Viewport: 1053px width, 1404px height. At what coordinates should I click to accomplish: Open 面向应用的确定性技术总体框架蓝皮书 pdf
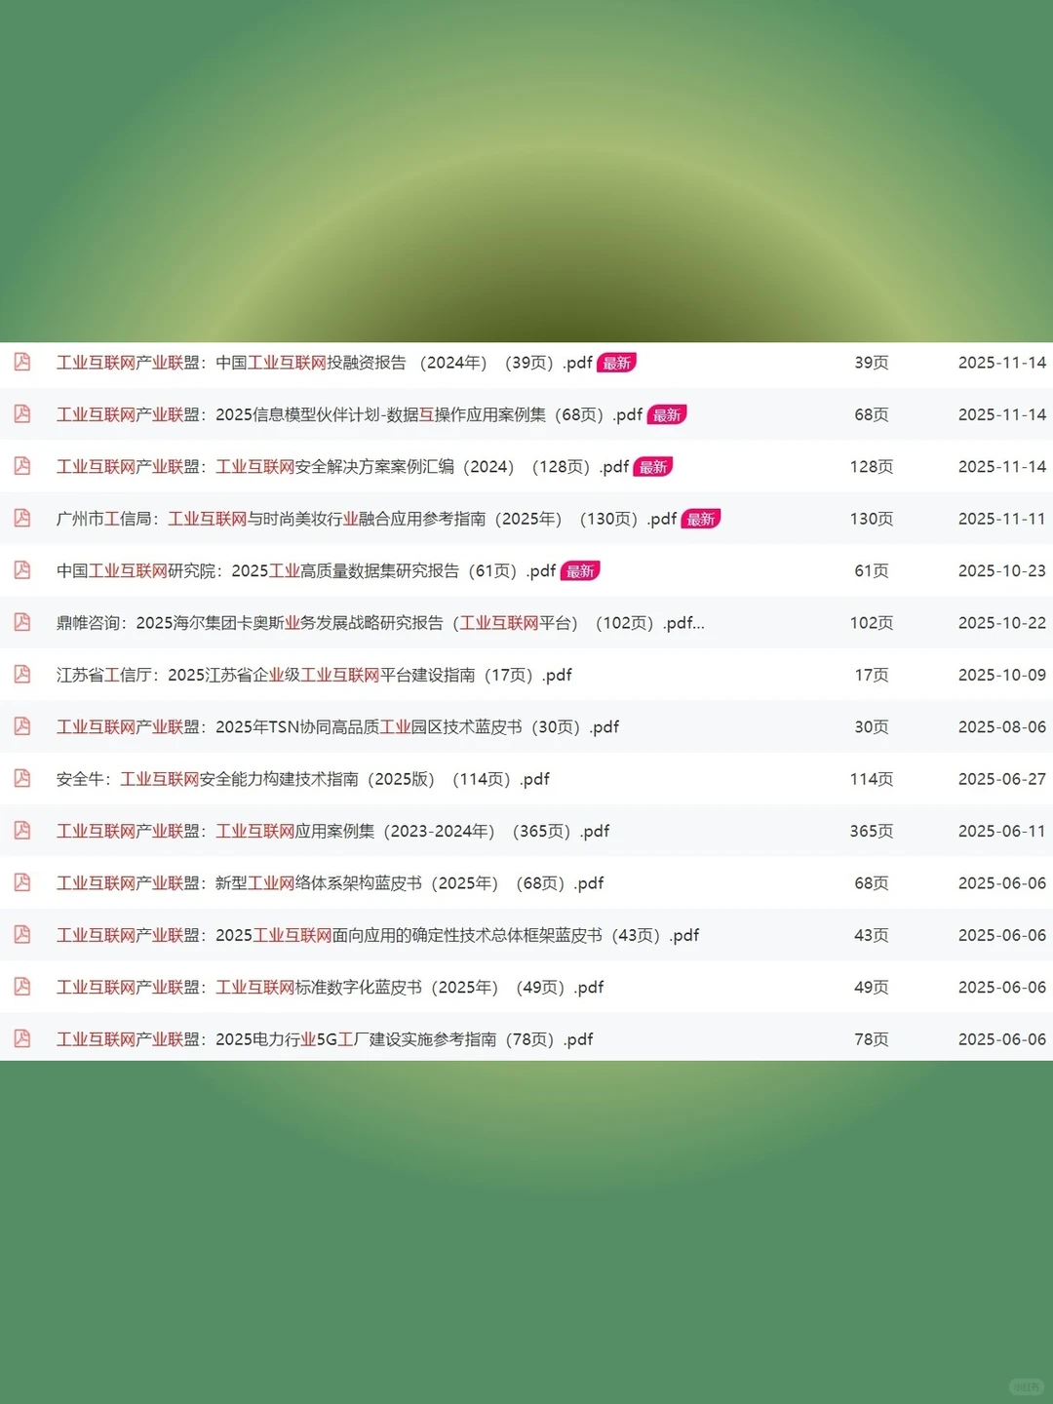pyautogui.click(x=377, y=935)
